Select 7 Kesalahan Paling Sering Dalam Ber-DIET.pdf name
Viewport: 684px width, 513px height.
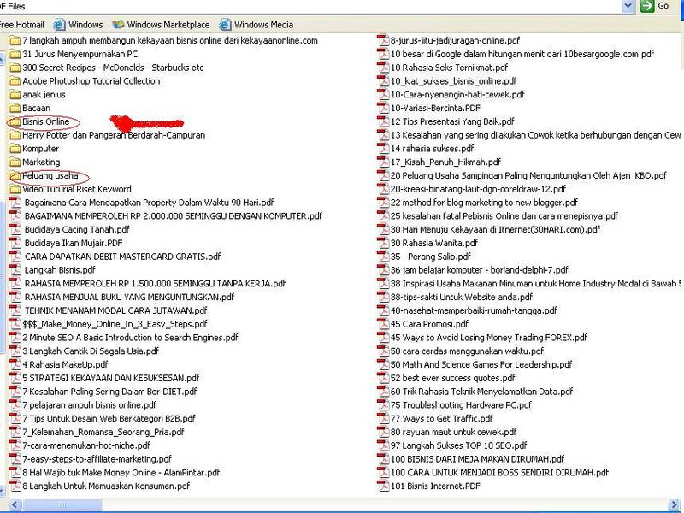109,392
